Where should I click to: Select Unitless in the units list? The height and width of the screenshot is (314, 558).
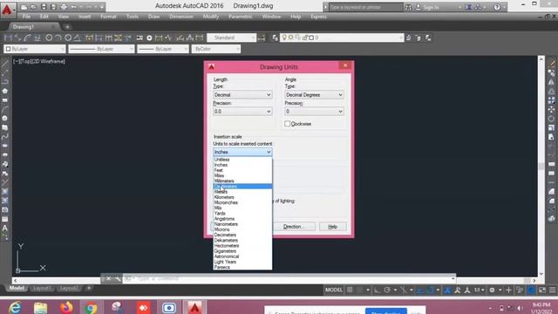click(242, 160)
